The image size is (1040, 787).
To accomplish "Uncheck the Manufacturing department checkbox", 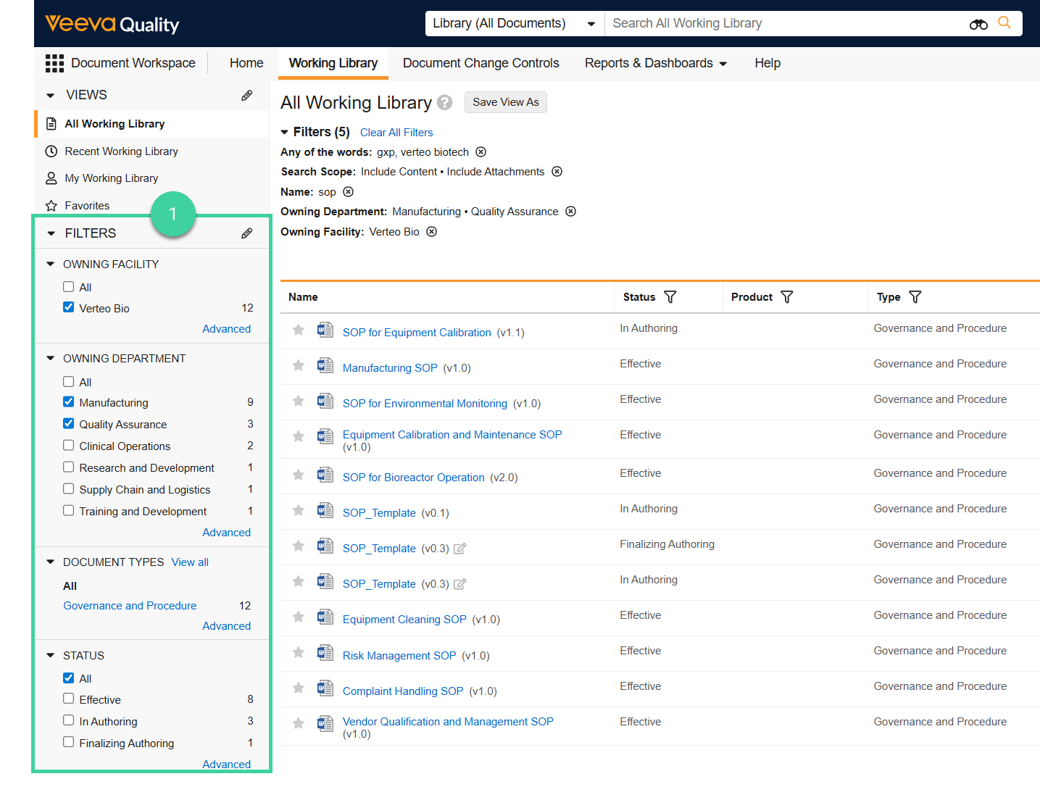I will (68, 402).
